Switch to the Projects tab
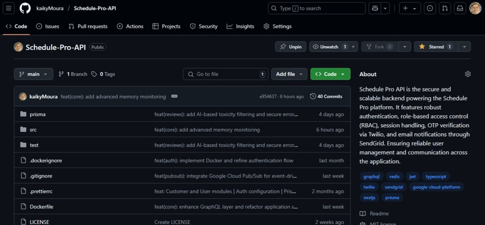This screenshot has height=225, width=485. click(x=166, y=26)
